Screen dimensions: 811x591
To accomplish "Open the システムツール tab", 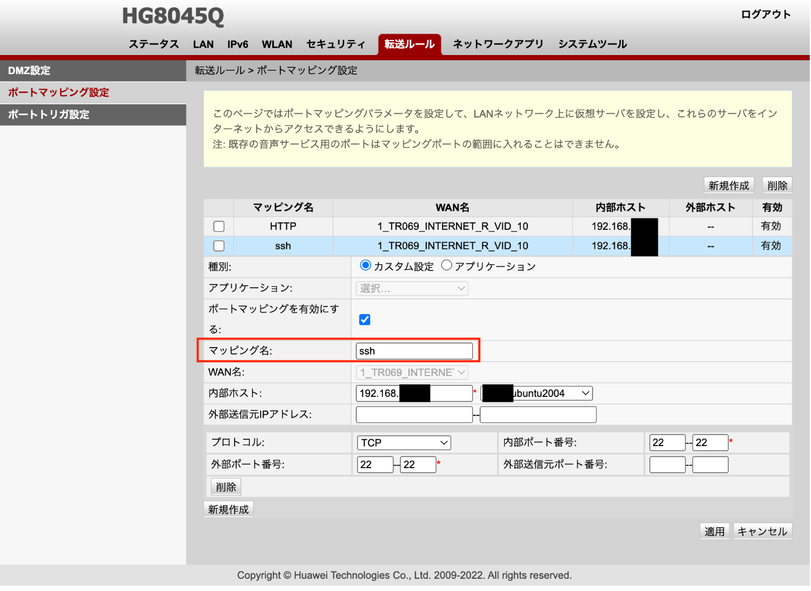I will click(593, 44).
